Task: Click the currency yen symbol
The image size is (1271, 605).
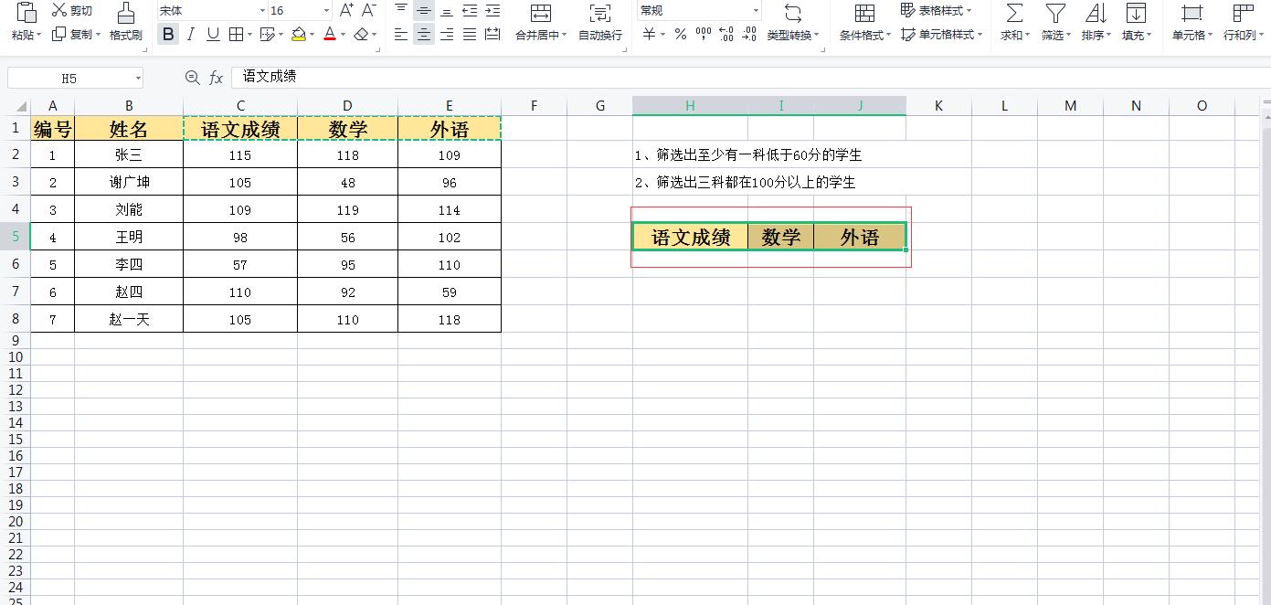Action: [x=649, y=34]
